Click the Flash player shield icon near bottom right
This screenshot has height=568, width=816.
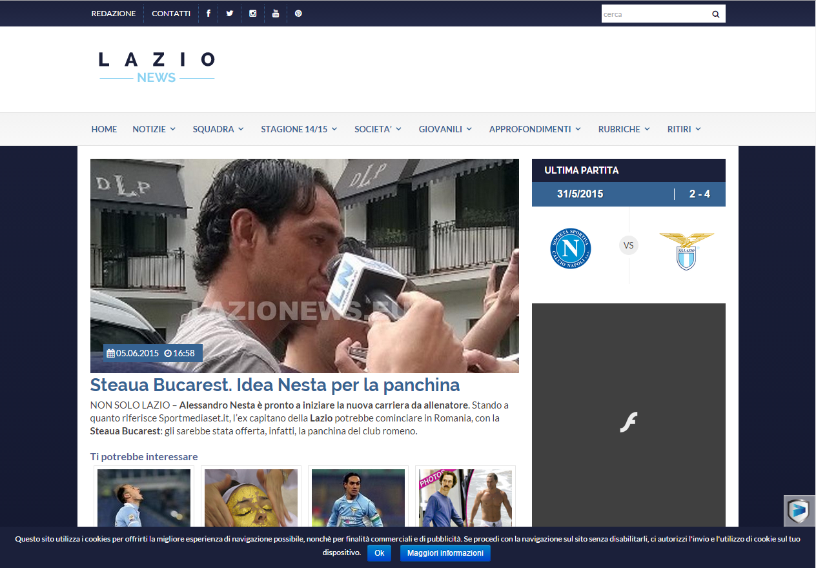[x=799, y=512]
